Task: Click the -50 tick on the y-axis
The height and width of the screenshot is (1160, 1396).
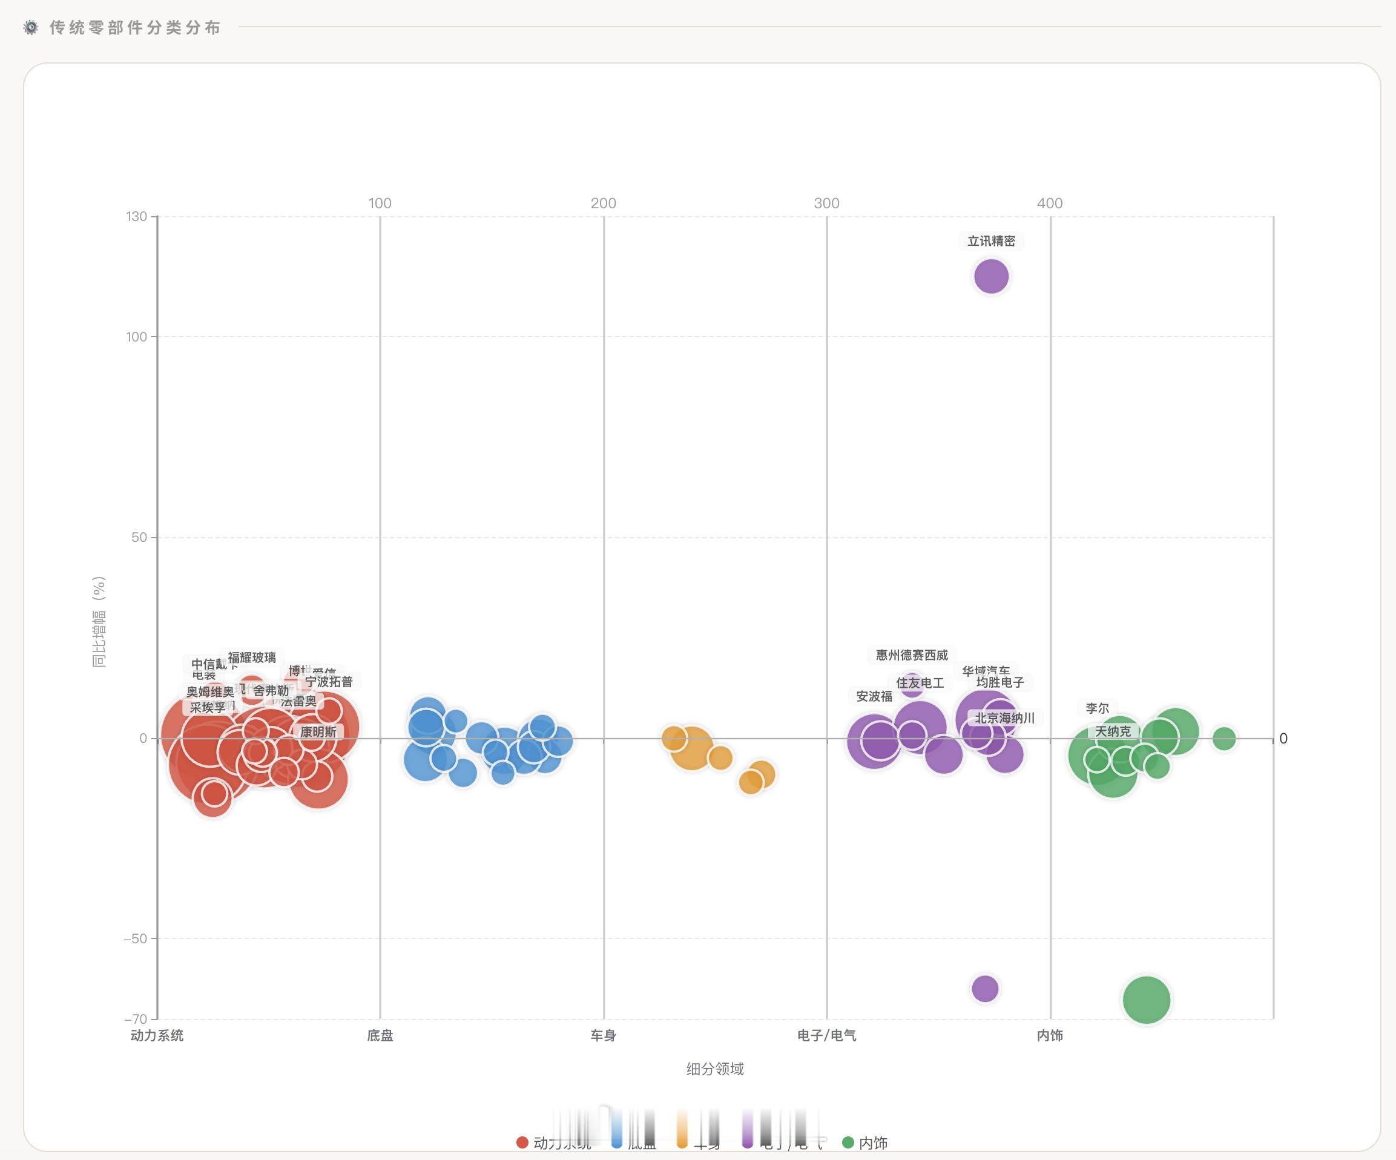Action: (x=135, y=938)
